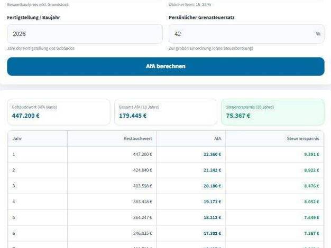331x248 pixels.
Task: Focus the Persönlicher Grenzsteuersatz input showing 42
Action: pyautogui.click(x=241, y=34)
